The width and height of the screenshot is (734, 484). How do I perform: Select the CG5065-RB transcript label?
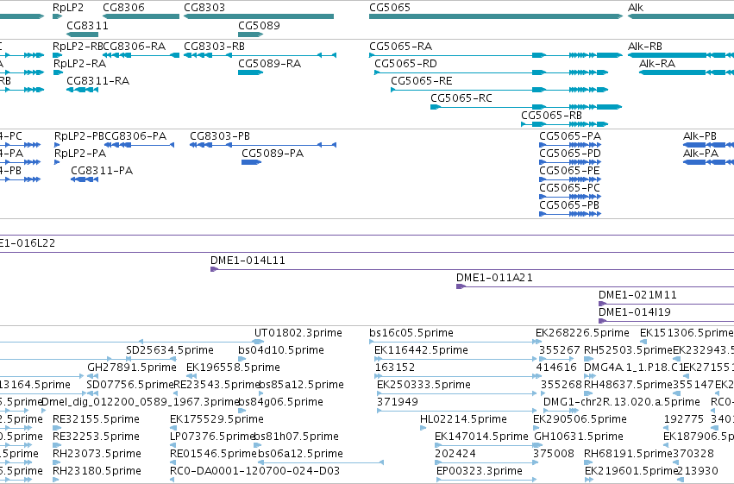coord(551,116)
